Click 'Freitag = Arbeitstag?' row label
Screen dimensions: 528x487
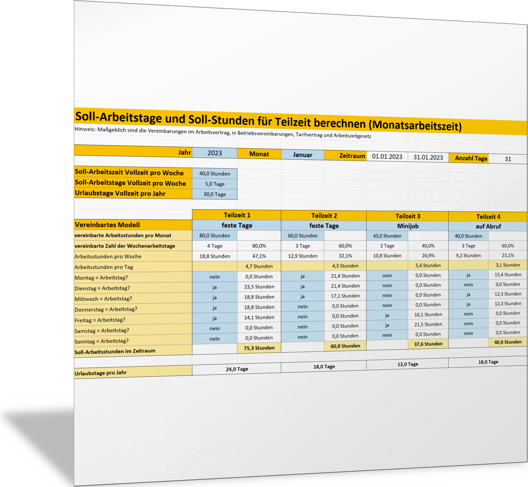tap(133, 320)
